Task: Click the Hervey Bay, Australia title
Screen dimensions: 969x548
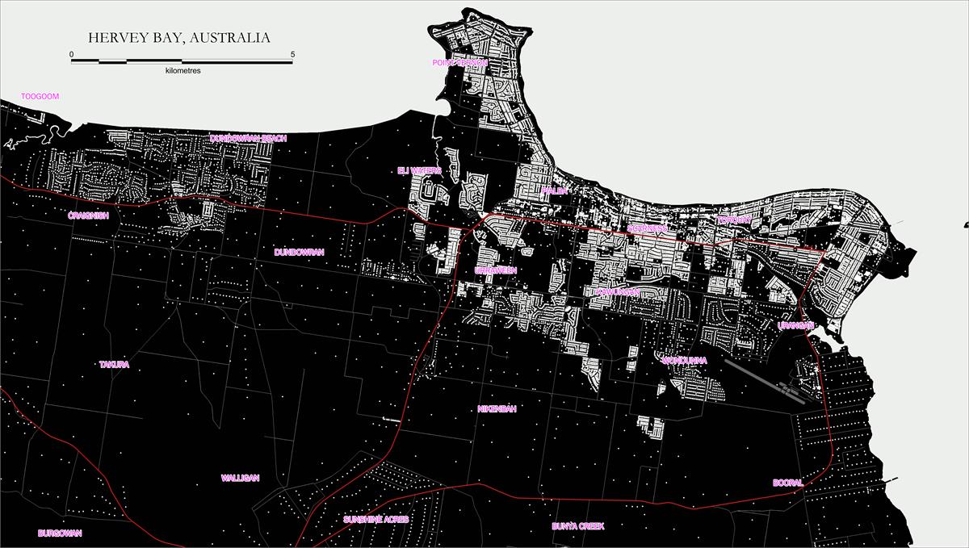Action: [178, 38]
